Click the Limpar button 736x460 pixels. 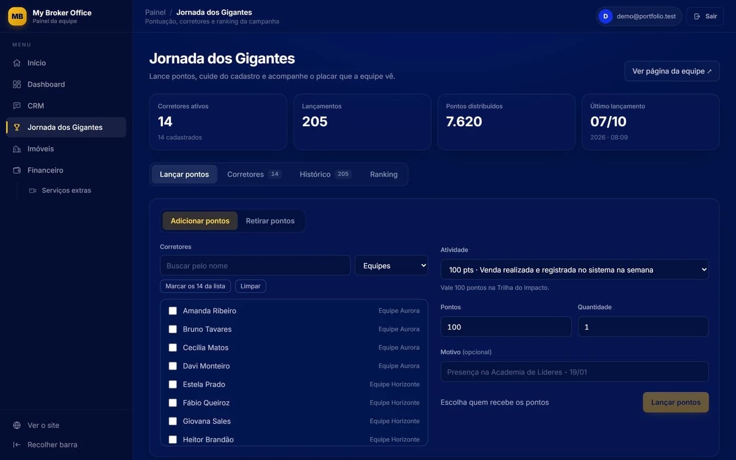click(x=251, y=287)
